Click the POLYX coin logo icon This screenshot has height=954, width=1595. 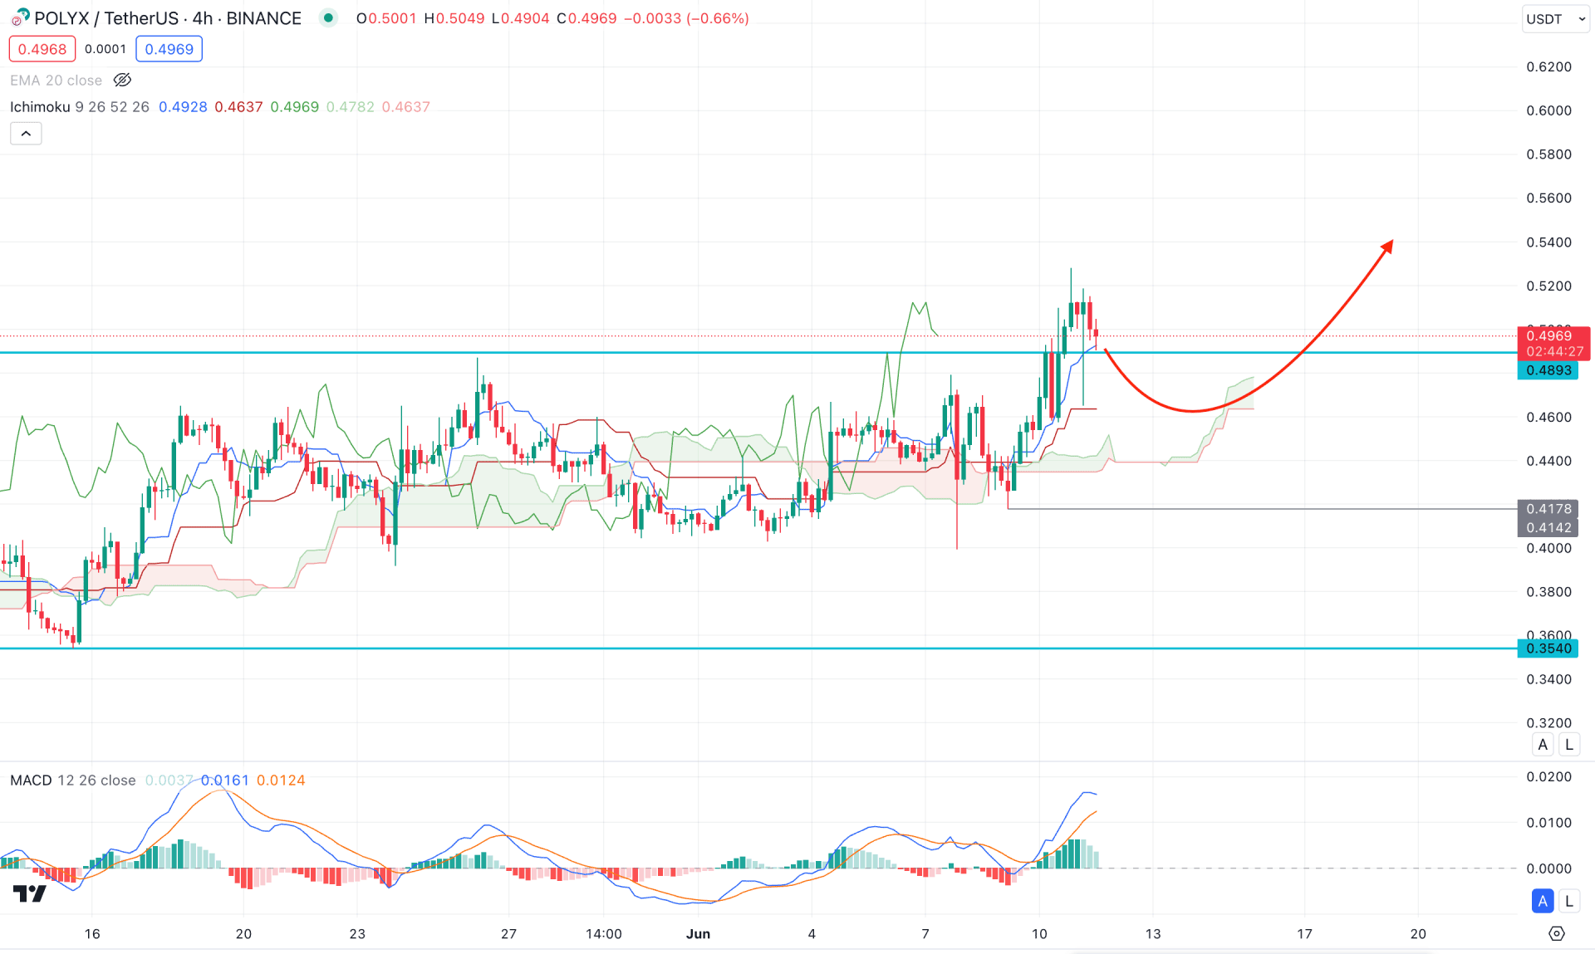(20, 17)
